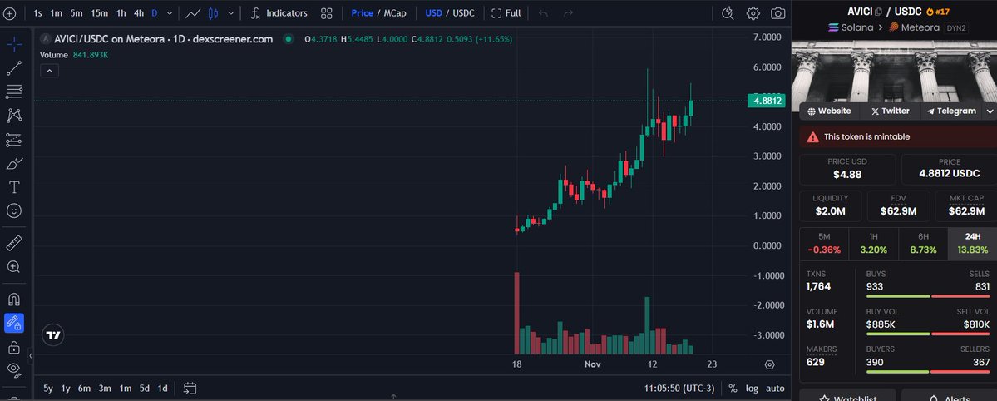Image resolution: width=997 pixels, height=401 pixels.
Task: Open chart settings gear
Action: (753, 12)
